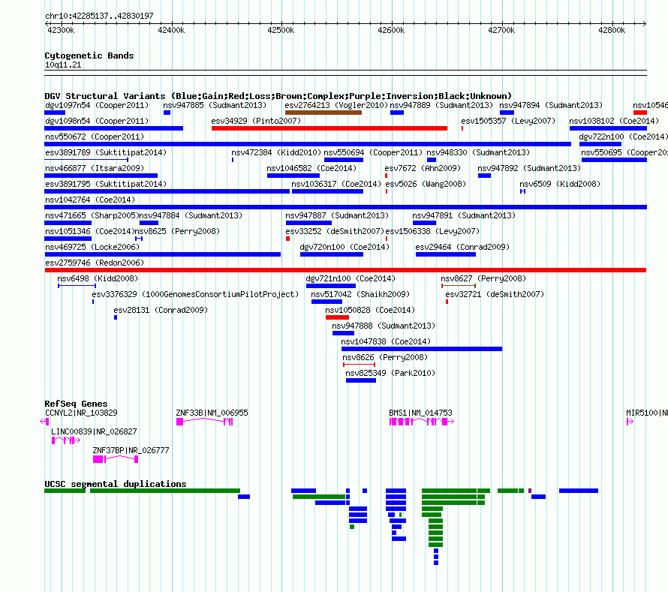Click nsv8627 (Perry2008) variant label
This screenshot has height=592, width=668.
(483, 278)
